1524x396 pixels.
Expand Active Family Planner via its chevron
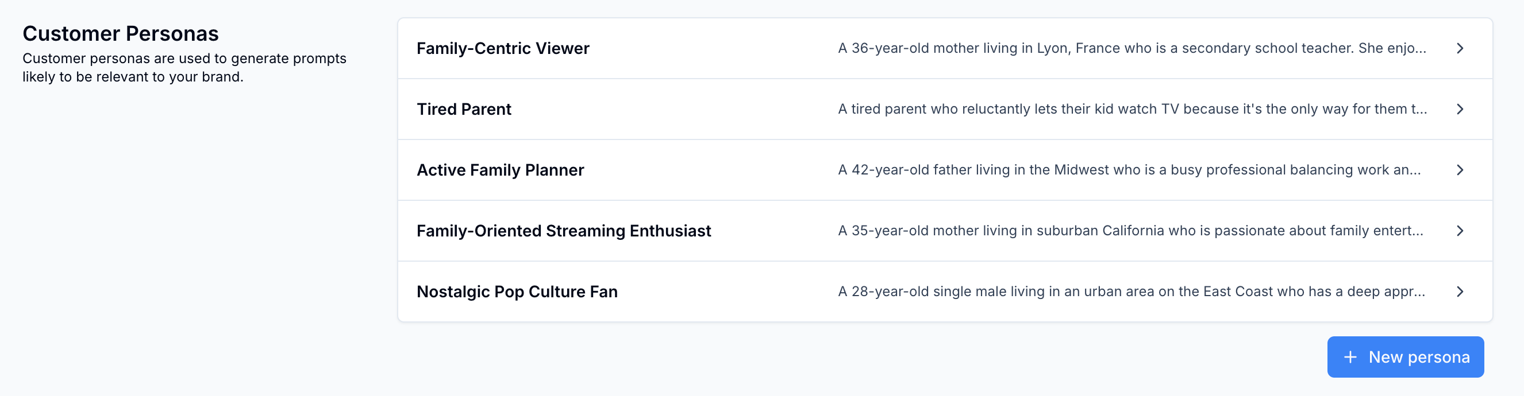[x=1460, y=170]
